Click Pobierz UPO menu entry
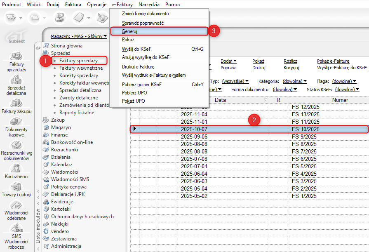 134,93
